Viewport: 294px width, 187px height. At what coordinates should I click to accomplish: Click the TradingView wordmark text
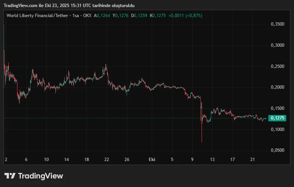click(40, 176)
